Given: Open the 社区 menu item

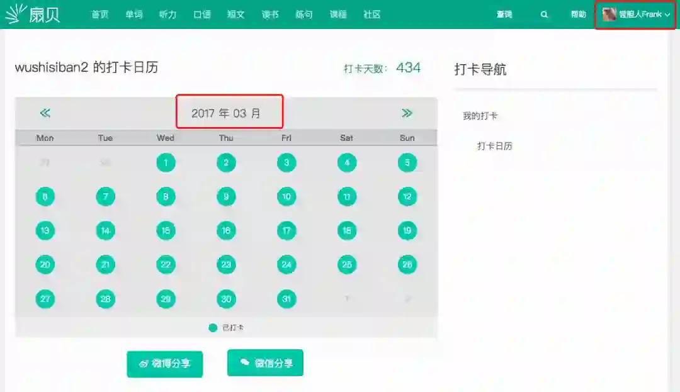Looking at the screenshot, I should click(x=371, y=14).
